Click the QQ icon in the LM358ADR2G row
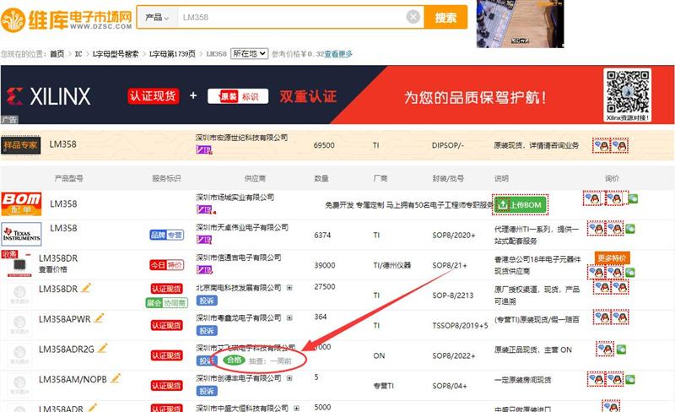675x412 pixels. point(605,349)
